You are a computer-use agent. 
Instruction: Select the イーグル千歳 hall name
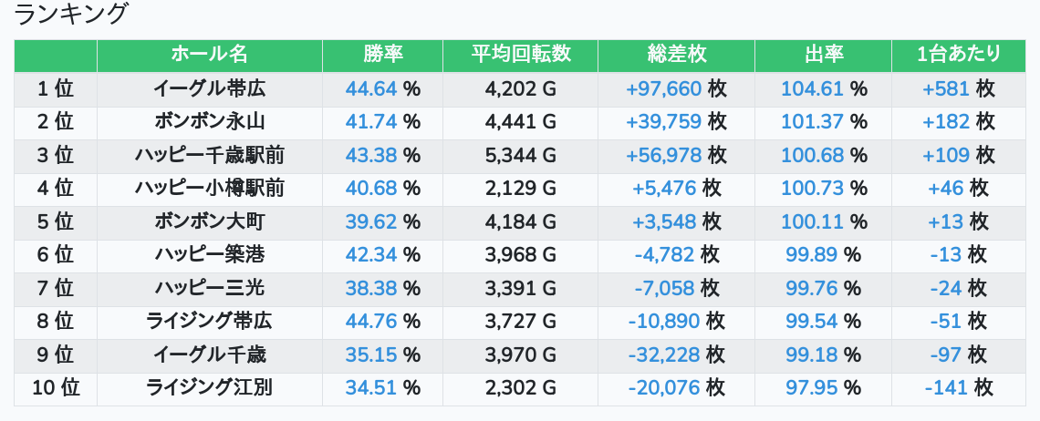point(210,354)
